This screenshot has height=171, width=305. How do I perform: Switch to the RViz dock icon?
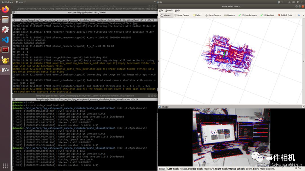coord(5,70)
